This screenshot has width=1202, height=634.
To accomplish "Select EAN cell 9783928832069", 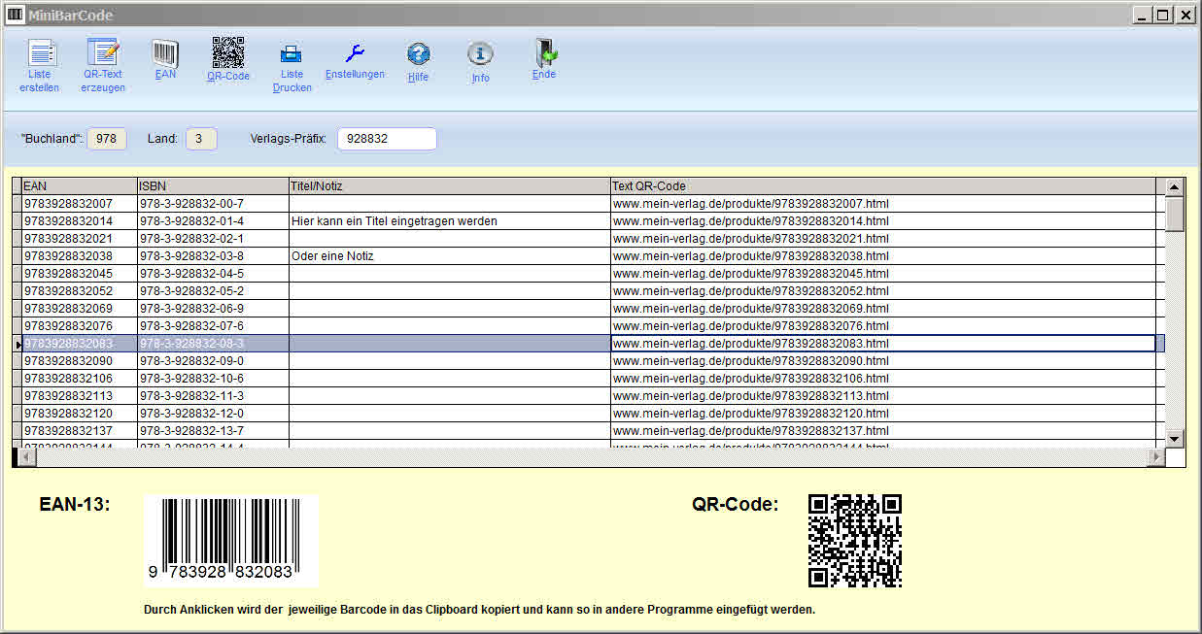I will click(80, 309).
